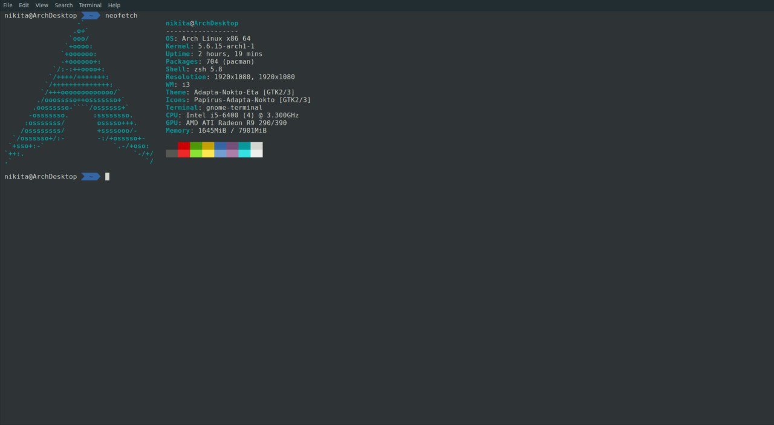Click the bright yellow color block
Viewport: 774px width, 425px height.
tap(208, 153)
